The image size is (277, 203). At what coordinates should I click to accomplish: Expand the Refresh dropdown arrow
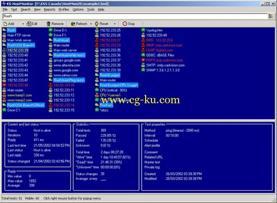pyautogui.click(x=91, y=24)
